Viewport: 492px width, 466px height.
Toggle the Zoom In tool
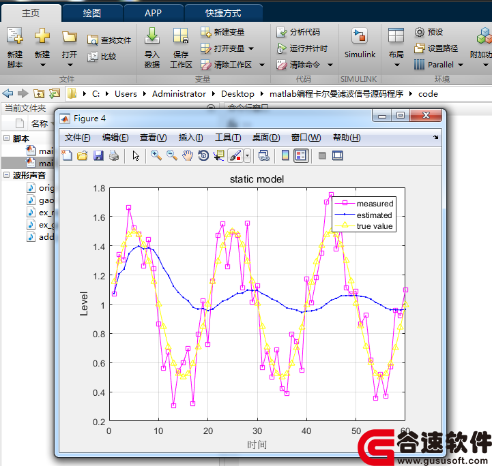(x=156, y=155)
